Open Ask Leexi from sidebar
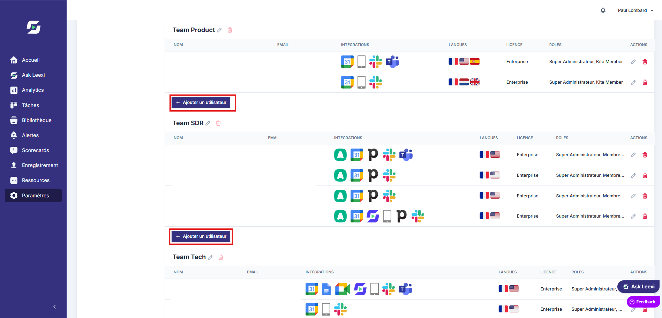This screenshot has height=318, width=662. click(33, 75)
